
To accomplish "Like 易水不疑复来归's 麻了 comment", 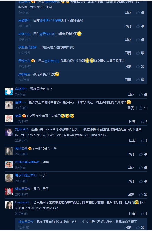I will click(x=143, y=181).
